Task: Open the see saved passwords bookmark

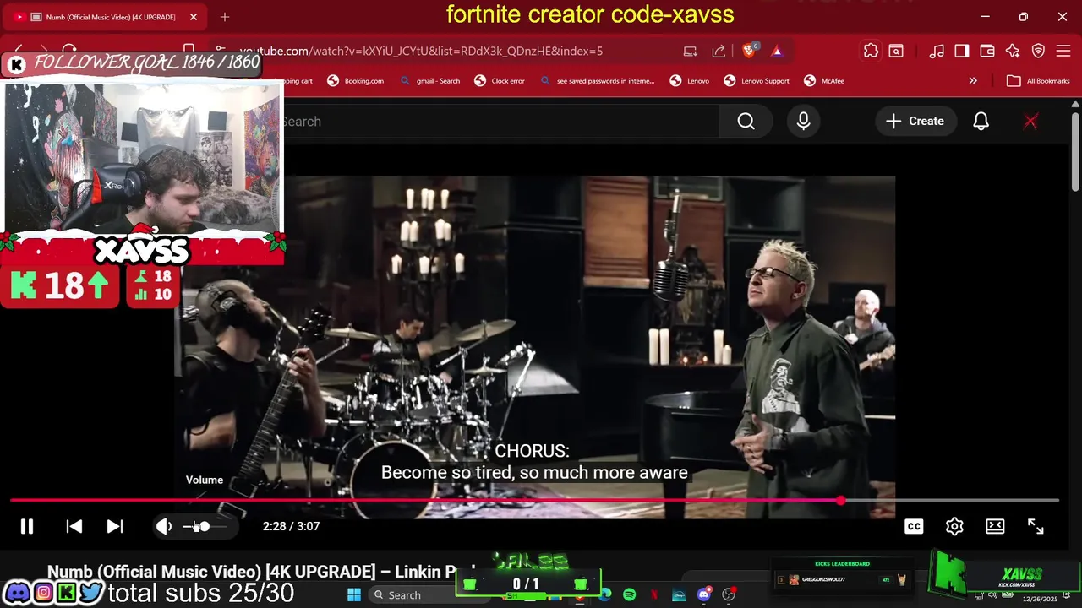Action: point(597,81)
